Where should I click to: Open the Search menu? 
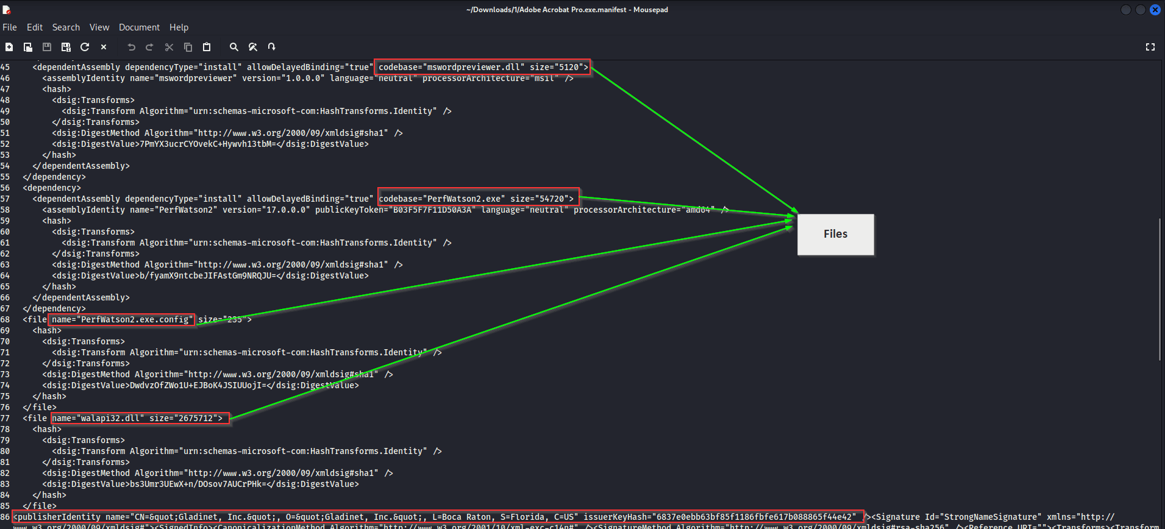coord(66,27)
